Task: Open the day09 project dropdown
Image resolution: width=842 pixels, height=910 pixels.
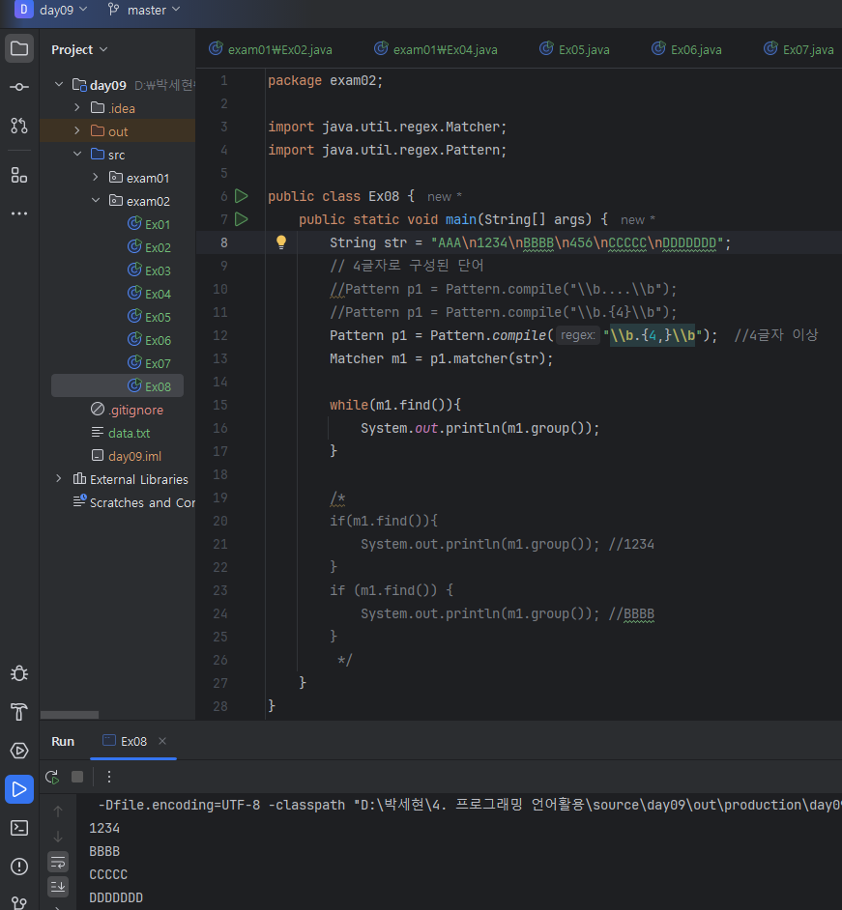Action: (x=51, y=10)
